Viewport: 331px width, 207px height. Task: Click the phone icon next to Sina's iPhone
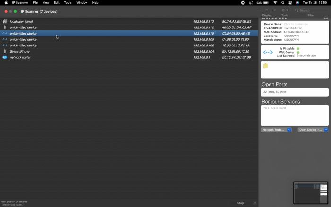[5, 51]
